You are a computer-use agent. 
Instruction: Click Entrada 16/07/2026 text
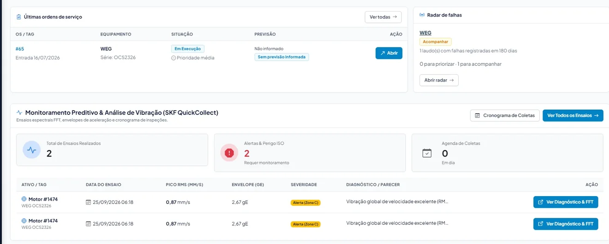(x=38, y=58)
